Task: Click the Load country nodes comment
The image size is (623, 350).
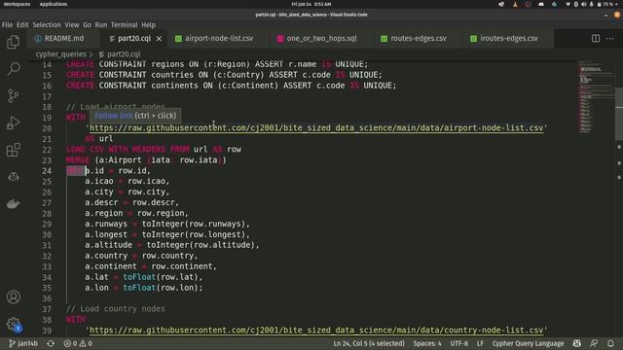Action: [x=115, y=309]
